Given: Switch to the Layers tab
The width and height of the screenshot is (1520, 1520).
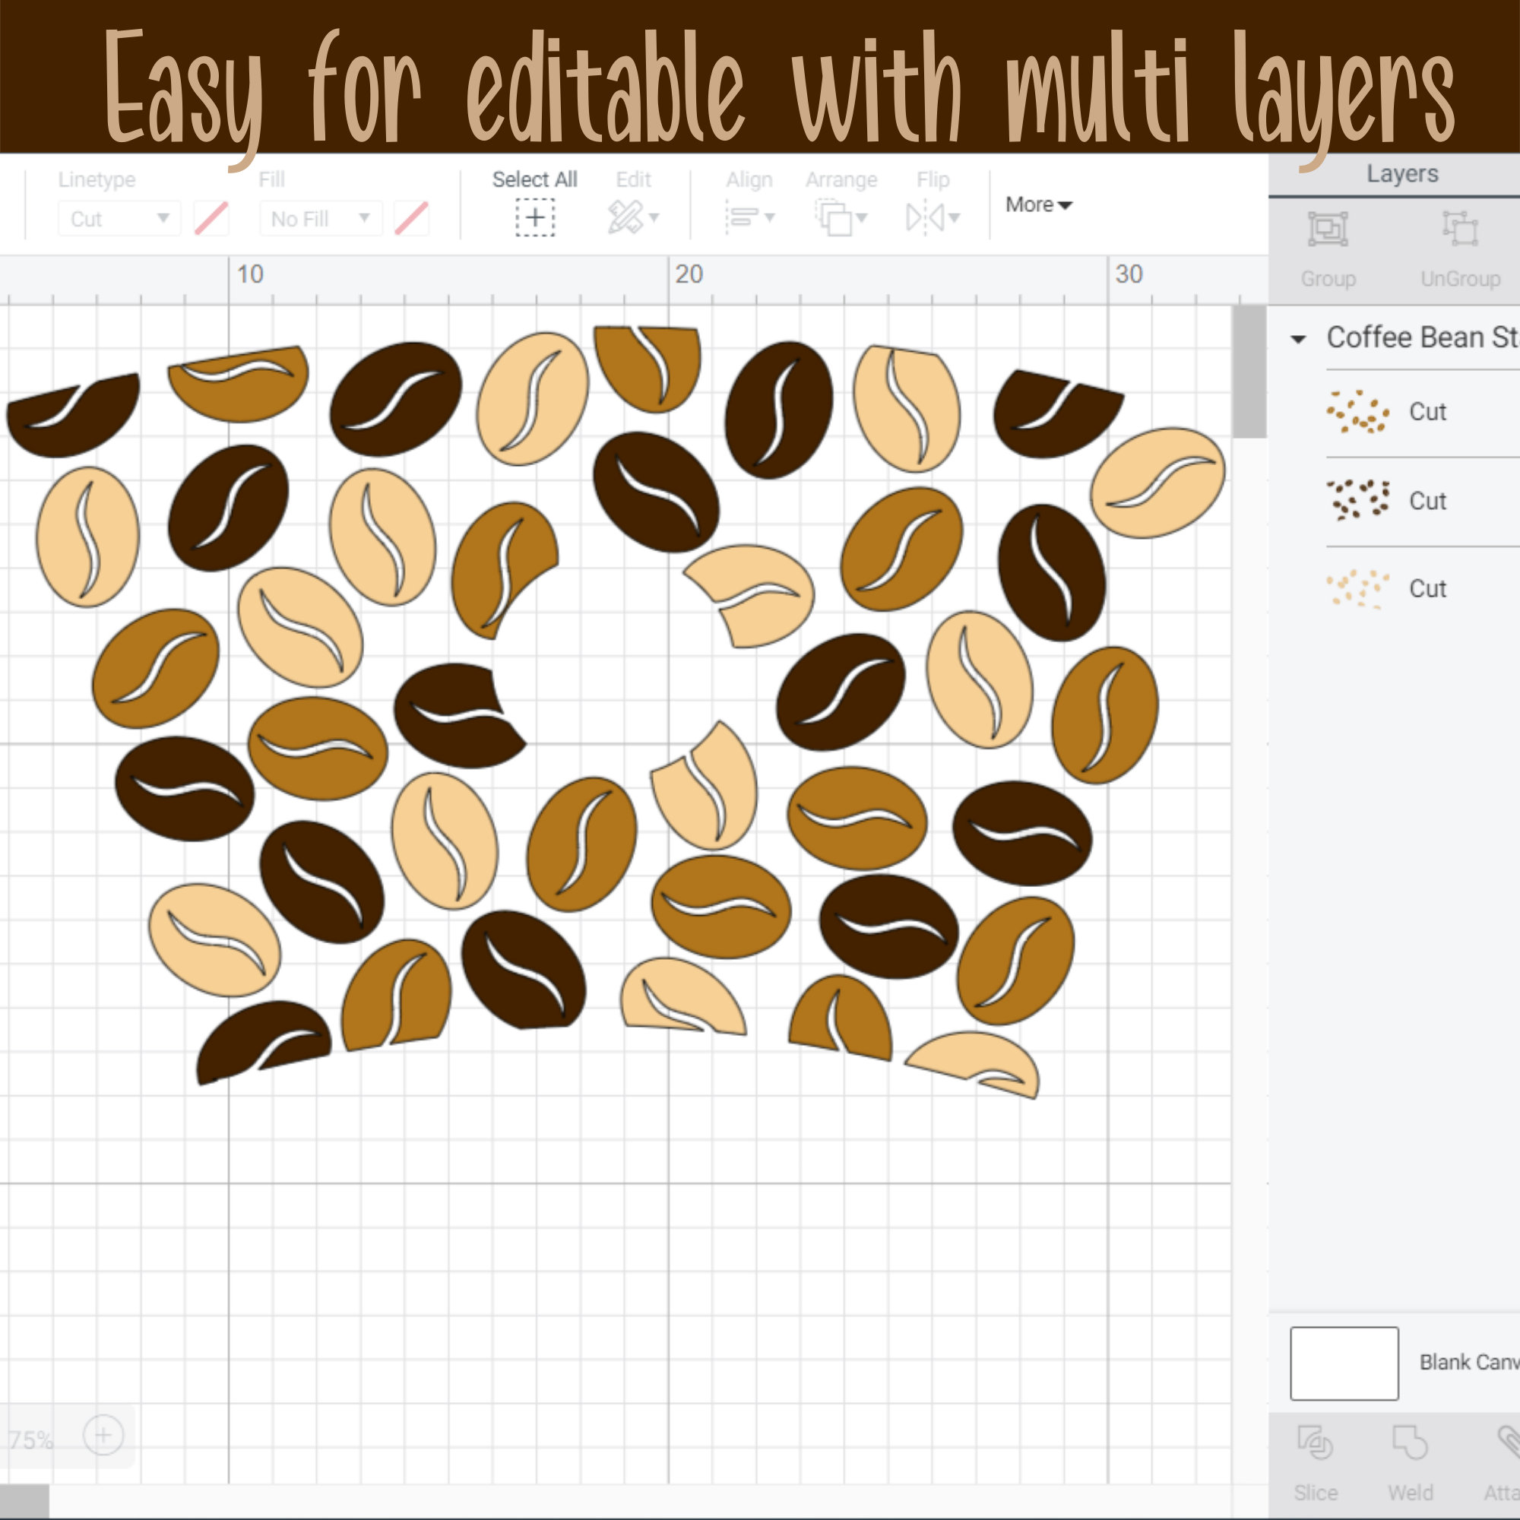Looking at the screenshot, I should tap(1402, 174).
